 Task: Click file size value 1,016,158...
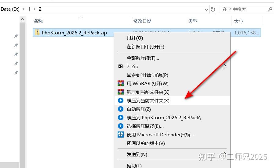[x=247, y=33]
